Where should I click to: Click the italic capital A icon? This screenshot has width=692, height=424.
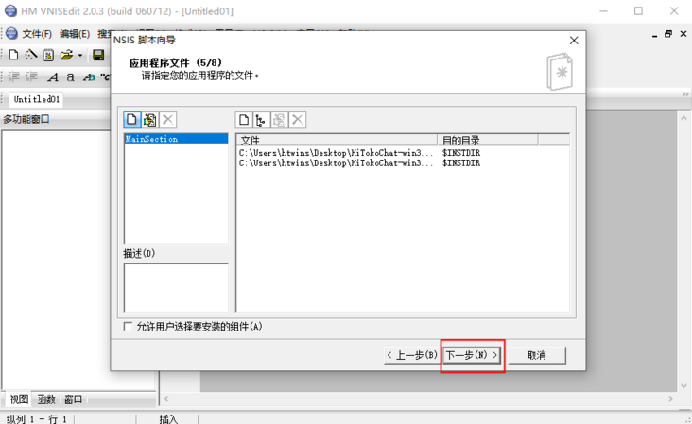pyautogui.click(x=53, y=77)
